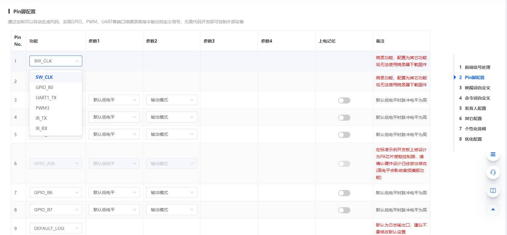Enable power-on memory switch for Pin 5
Screen dimensions: 507x235
(x=344, y=135)
